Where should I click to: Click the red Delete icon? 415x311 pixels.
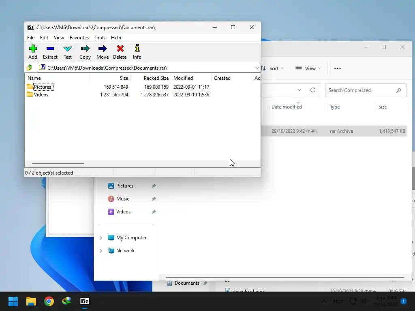120,49
